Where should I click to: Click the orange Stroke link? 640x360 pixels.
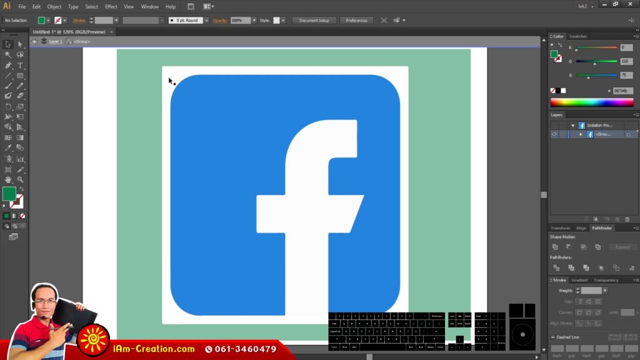tap(79, 21)
